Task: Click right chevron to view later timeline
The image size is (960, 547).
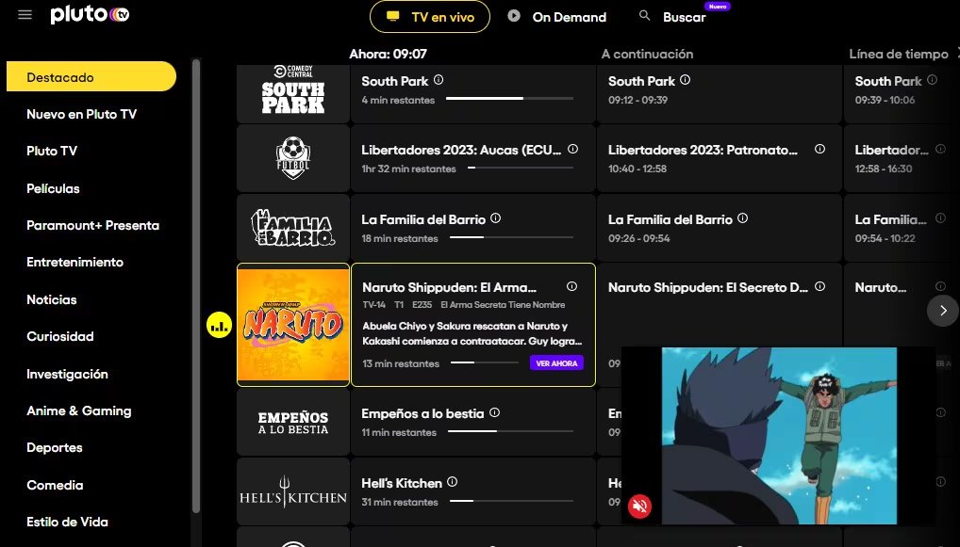Action: (x=942, y=311)
